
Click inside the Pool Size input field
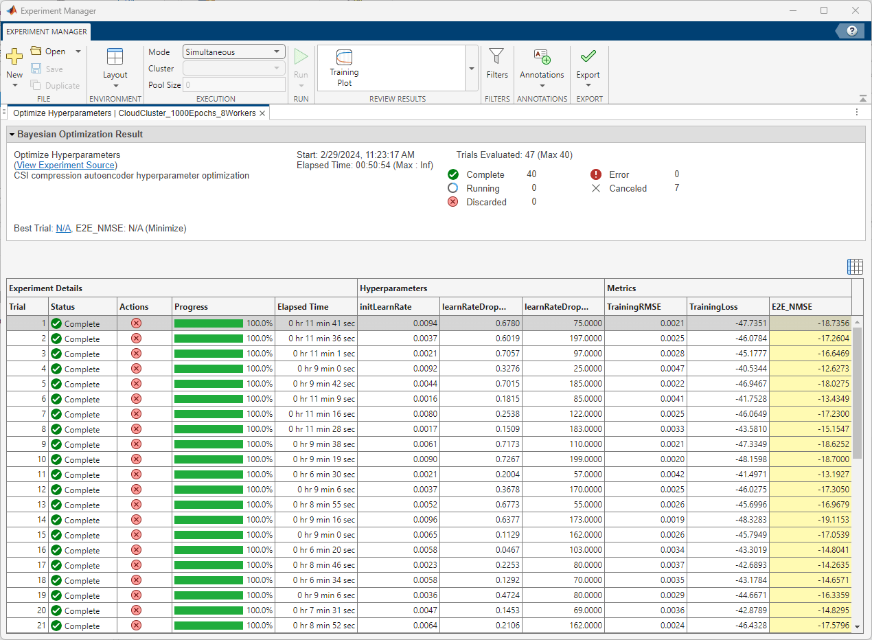tap(233, 84)
